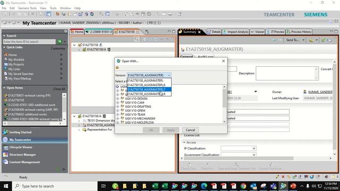Viewport: 340px width, 191px height.
Task: Open the Home quick link
Action: point(12,55)
